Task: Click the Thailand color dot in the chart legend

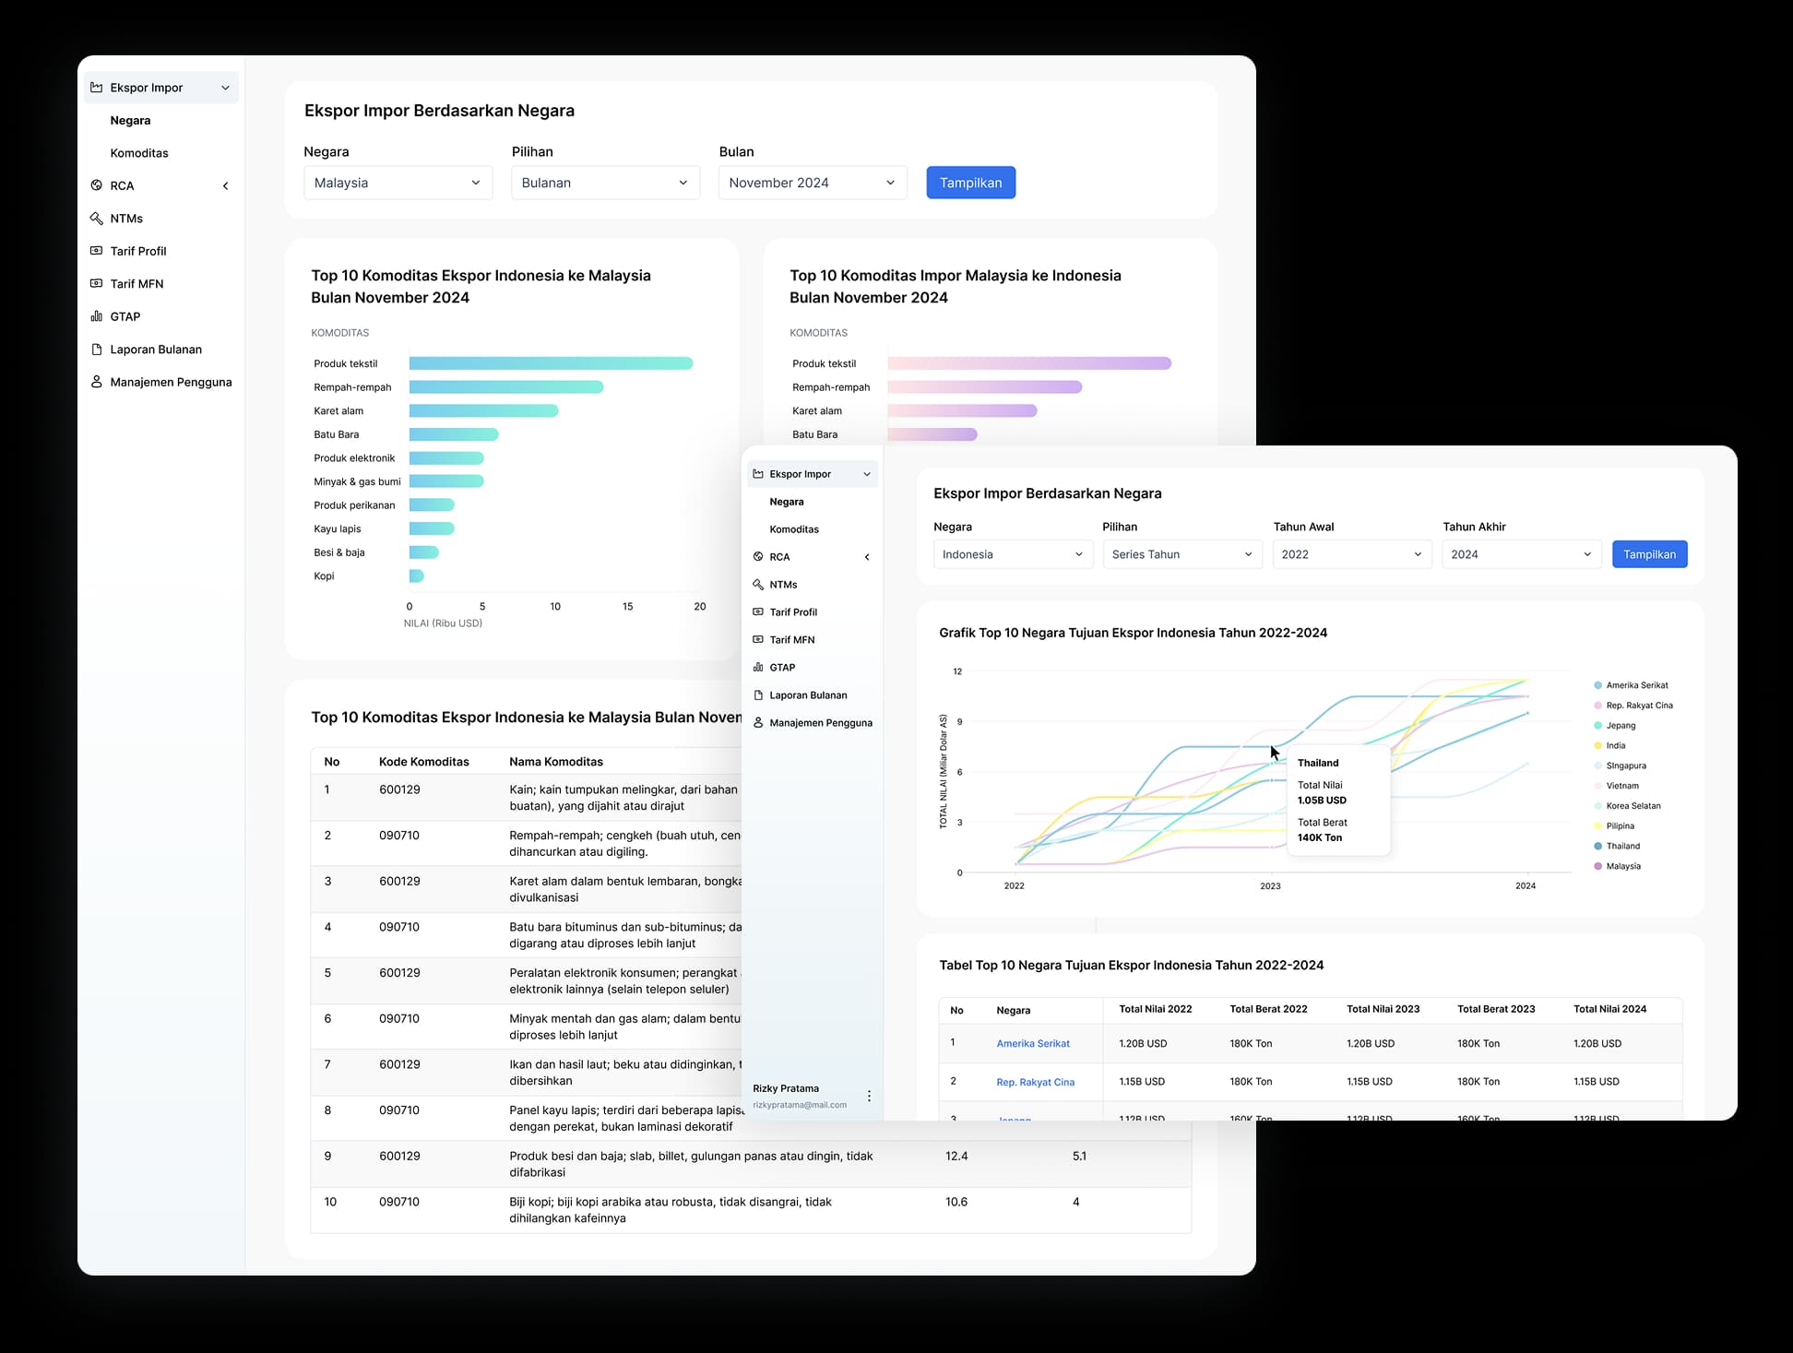Action: click(x=1597, y=846)
